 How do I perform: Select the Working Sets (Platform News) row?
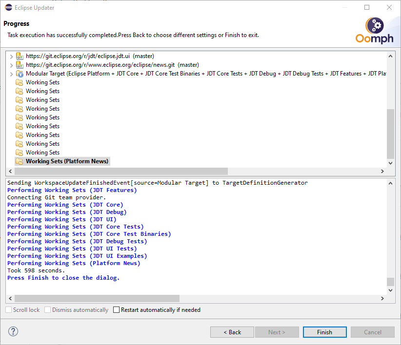point(62,161)
